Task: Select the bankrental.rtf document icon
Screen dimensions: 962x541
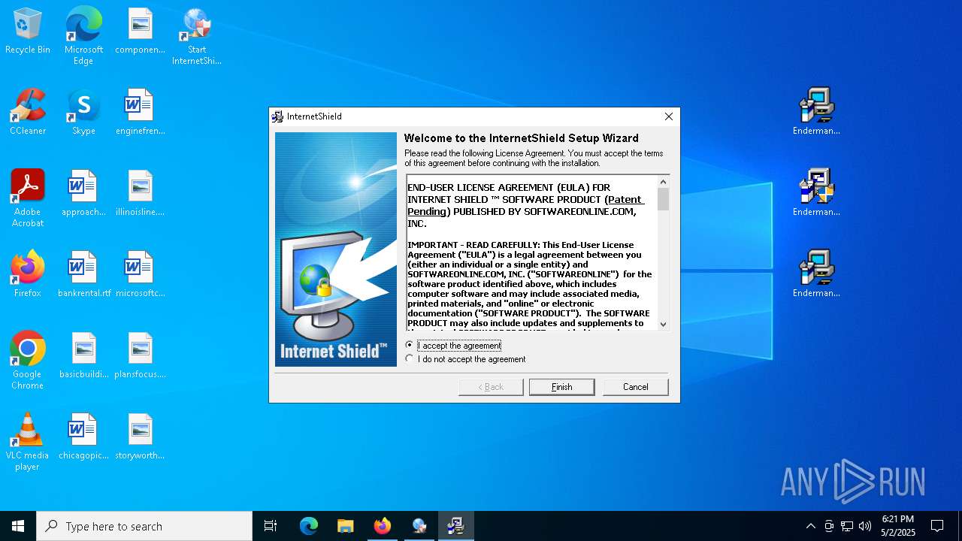Action: (83, 275)
